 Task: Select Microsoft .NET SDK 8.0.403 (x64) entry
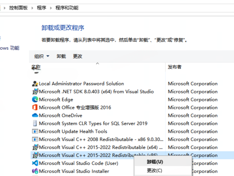(96, 91)
